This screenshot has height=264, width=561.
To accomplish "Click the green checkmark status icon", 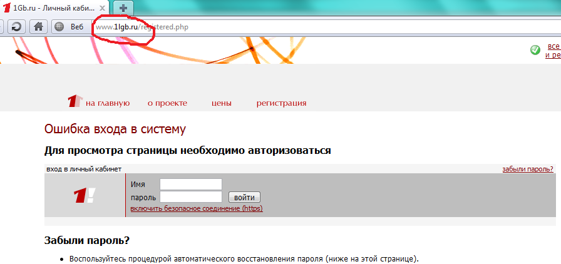I will point(535,50).
